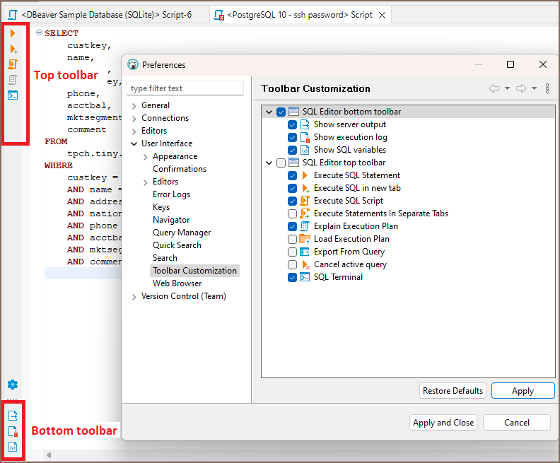Click the blue gear settings icon
Image resolution: width=560 pixels, height=463 pixels.
(x=13, y=385)
